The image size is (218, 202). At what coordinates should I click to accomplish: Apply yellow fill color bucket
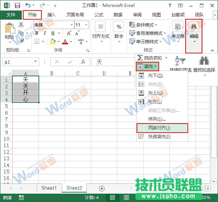point(53,41)
